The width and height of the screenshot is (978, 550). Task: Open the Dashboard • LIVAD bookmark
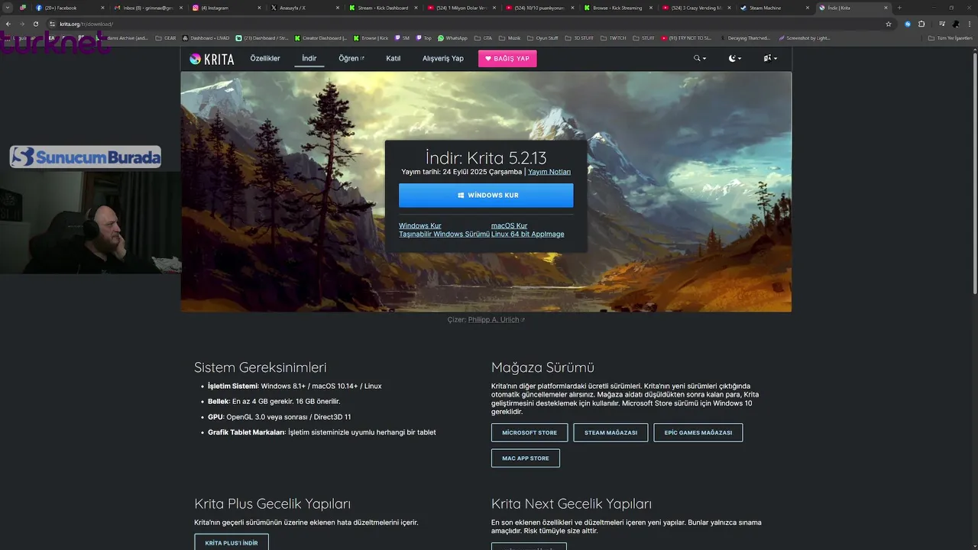coord(206,37)
